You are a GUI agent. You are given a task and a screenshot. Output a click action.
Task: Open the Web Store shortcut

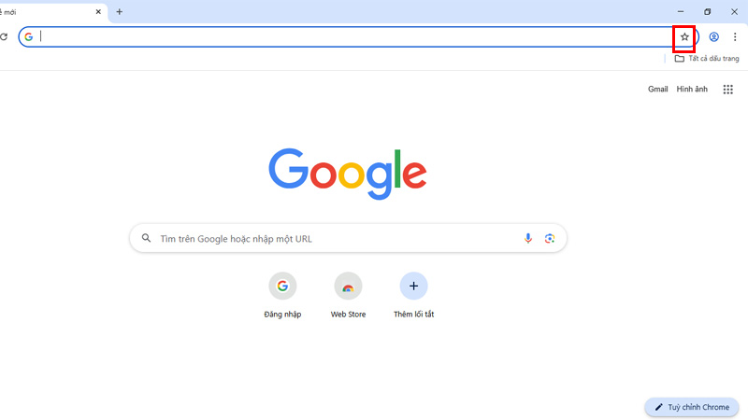348,295
